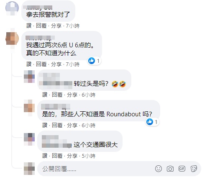Click avatar of 转过头是吗 replier
This screenshot has height=177, width=202.
[x=29, y=77]
